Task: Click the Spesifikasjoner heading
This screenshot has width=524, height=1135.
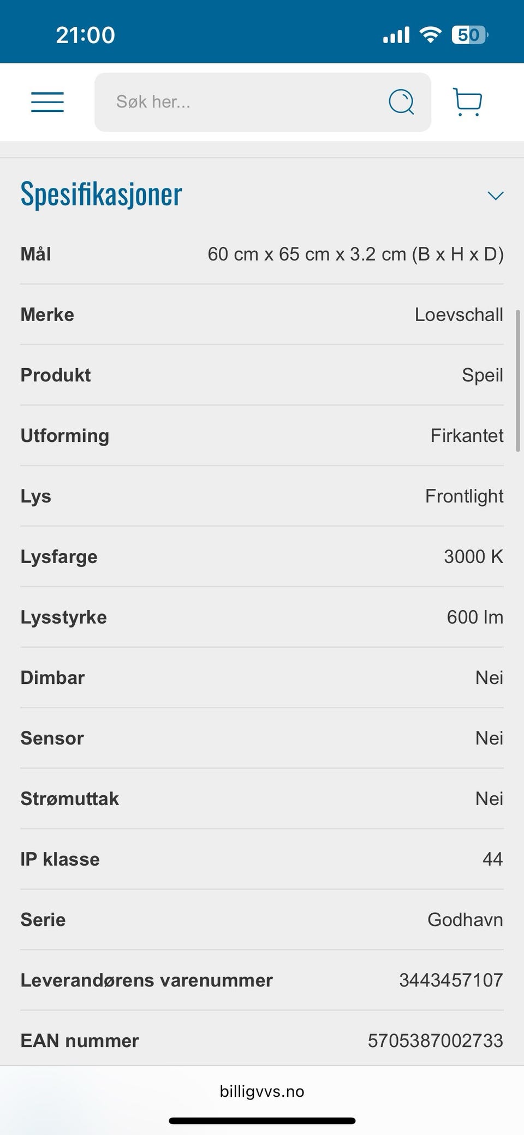Action: (x=102, y=194)
